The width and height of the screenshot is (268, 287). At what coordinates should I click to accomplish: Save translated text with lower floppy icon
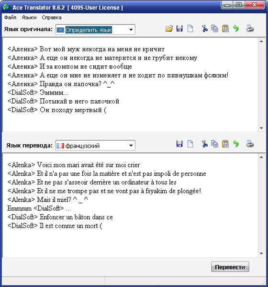[179, 144]
